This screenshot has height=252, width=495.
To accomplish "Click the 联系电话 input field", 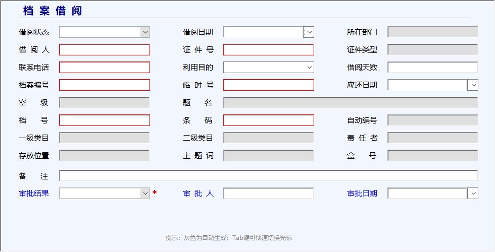I will point(105,68).
